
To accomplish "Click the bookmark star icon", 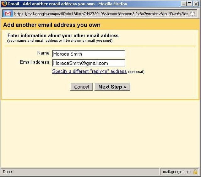I will [193, 13].
